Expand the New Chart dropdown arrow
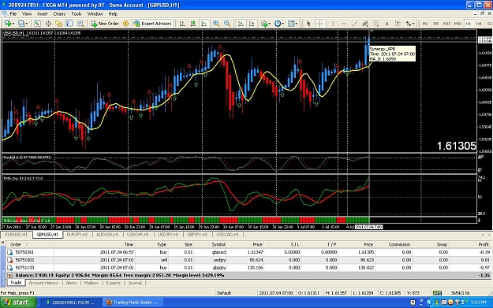The image size is (493, 308). click(13, 24)
